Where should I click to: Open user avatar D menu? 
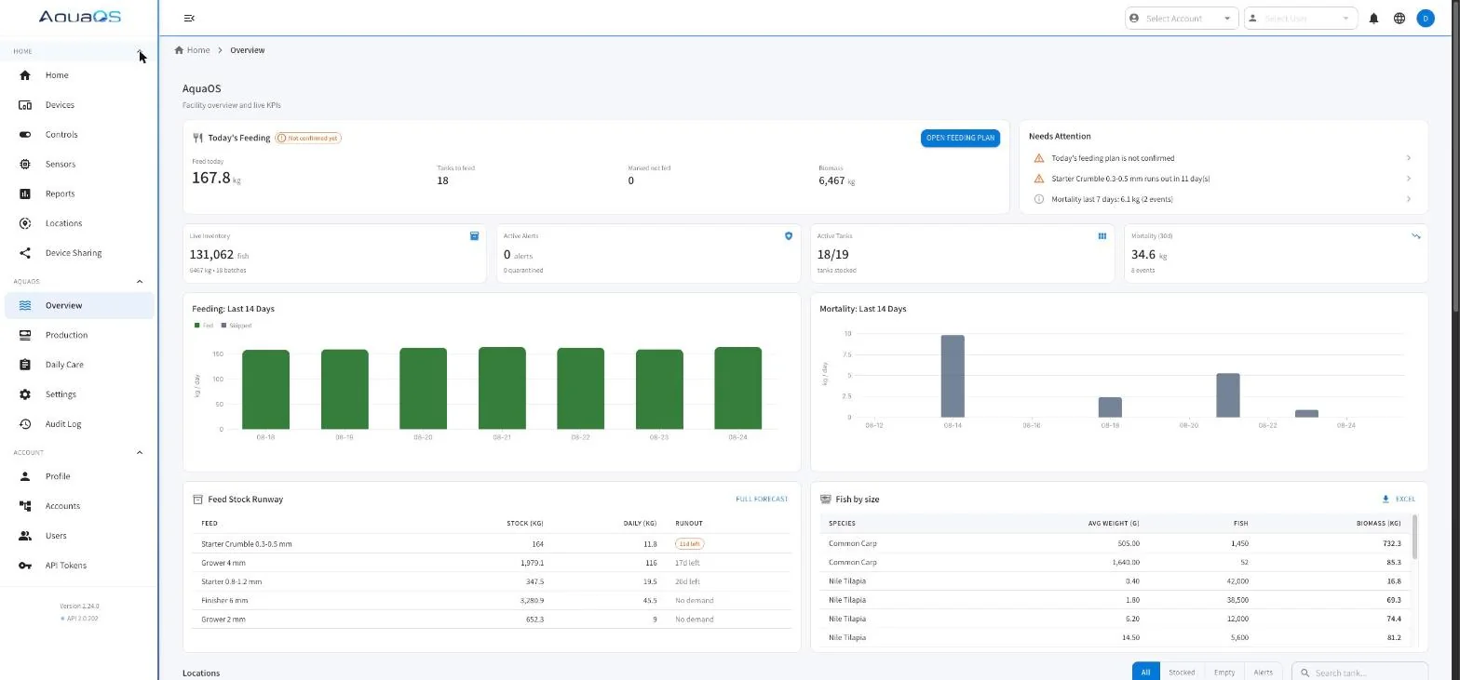tap(1426, 18)
